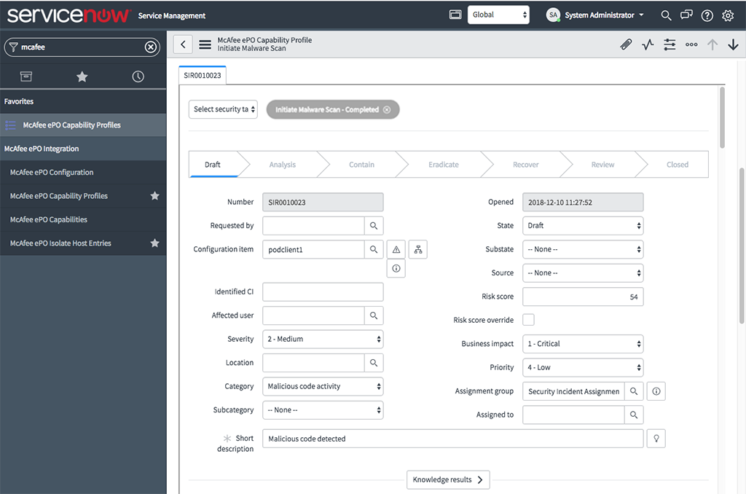Clear the mcafee filter navigator text
Viewport: 746px width, 494px height.
tap(150, 47)
